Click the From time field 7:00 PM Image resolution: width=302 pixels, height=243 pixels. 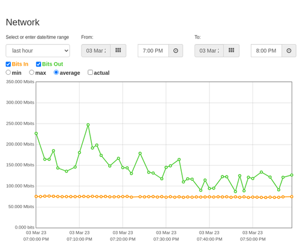153,51
